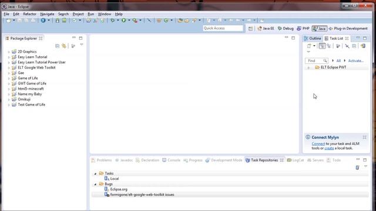Open the New file dropdown arrow

coord(14,21)
